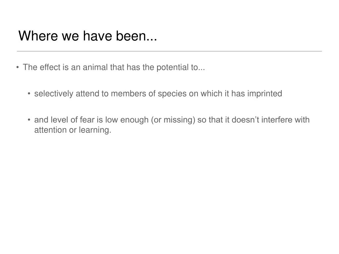The image size is (339, 254).
Task: Click the sub-bullet starting 'and level of fear'
Action: (172, 125)
